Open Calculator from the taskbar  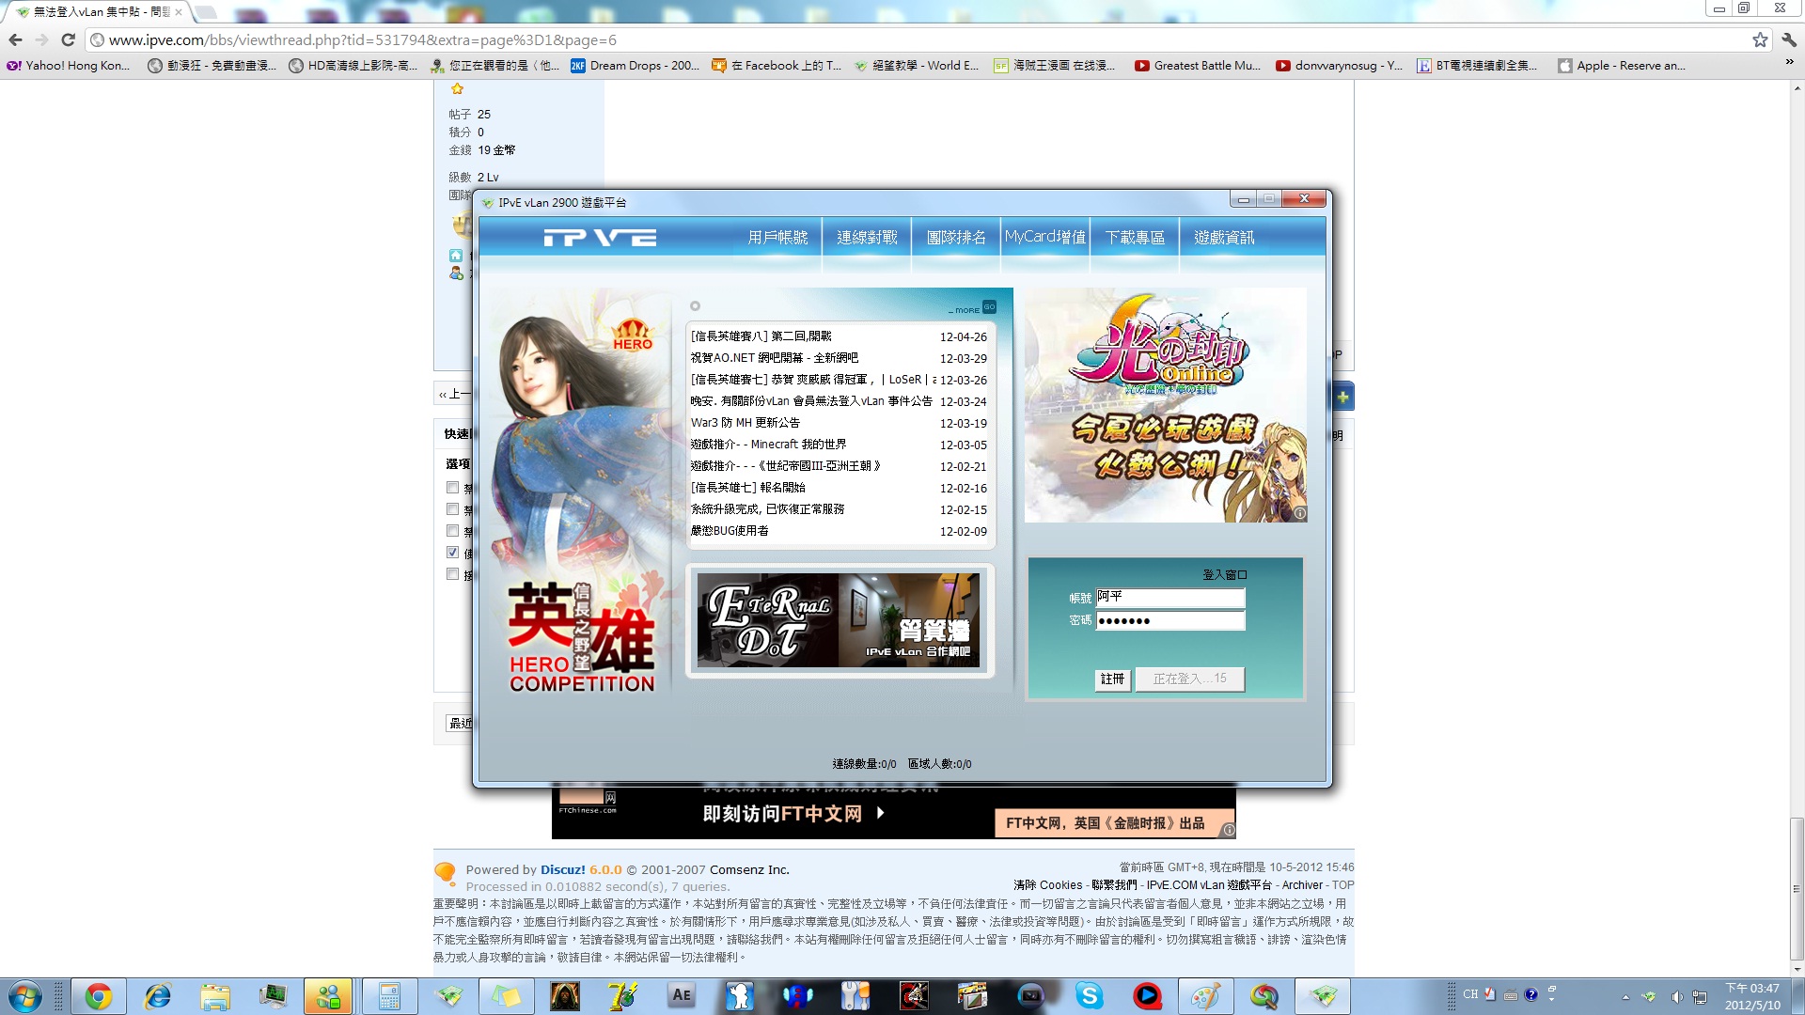tap(389, 996)
